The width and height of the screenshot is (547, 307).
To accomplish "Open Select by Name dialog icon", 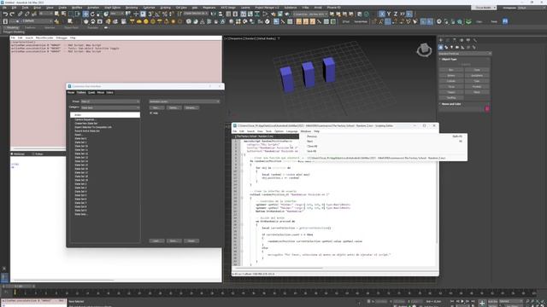I will tap(64, 14).
